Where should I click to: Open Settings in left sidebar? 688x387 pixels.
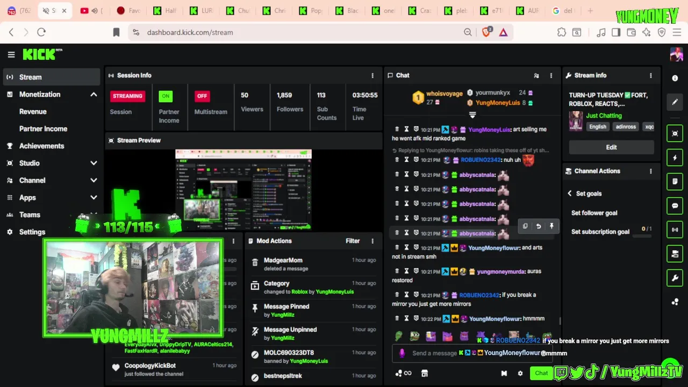pyautogui.click(x=32, y=232)
